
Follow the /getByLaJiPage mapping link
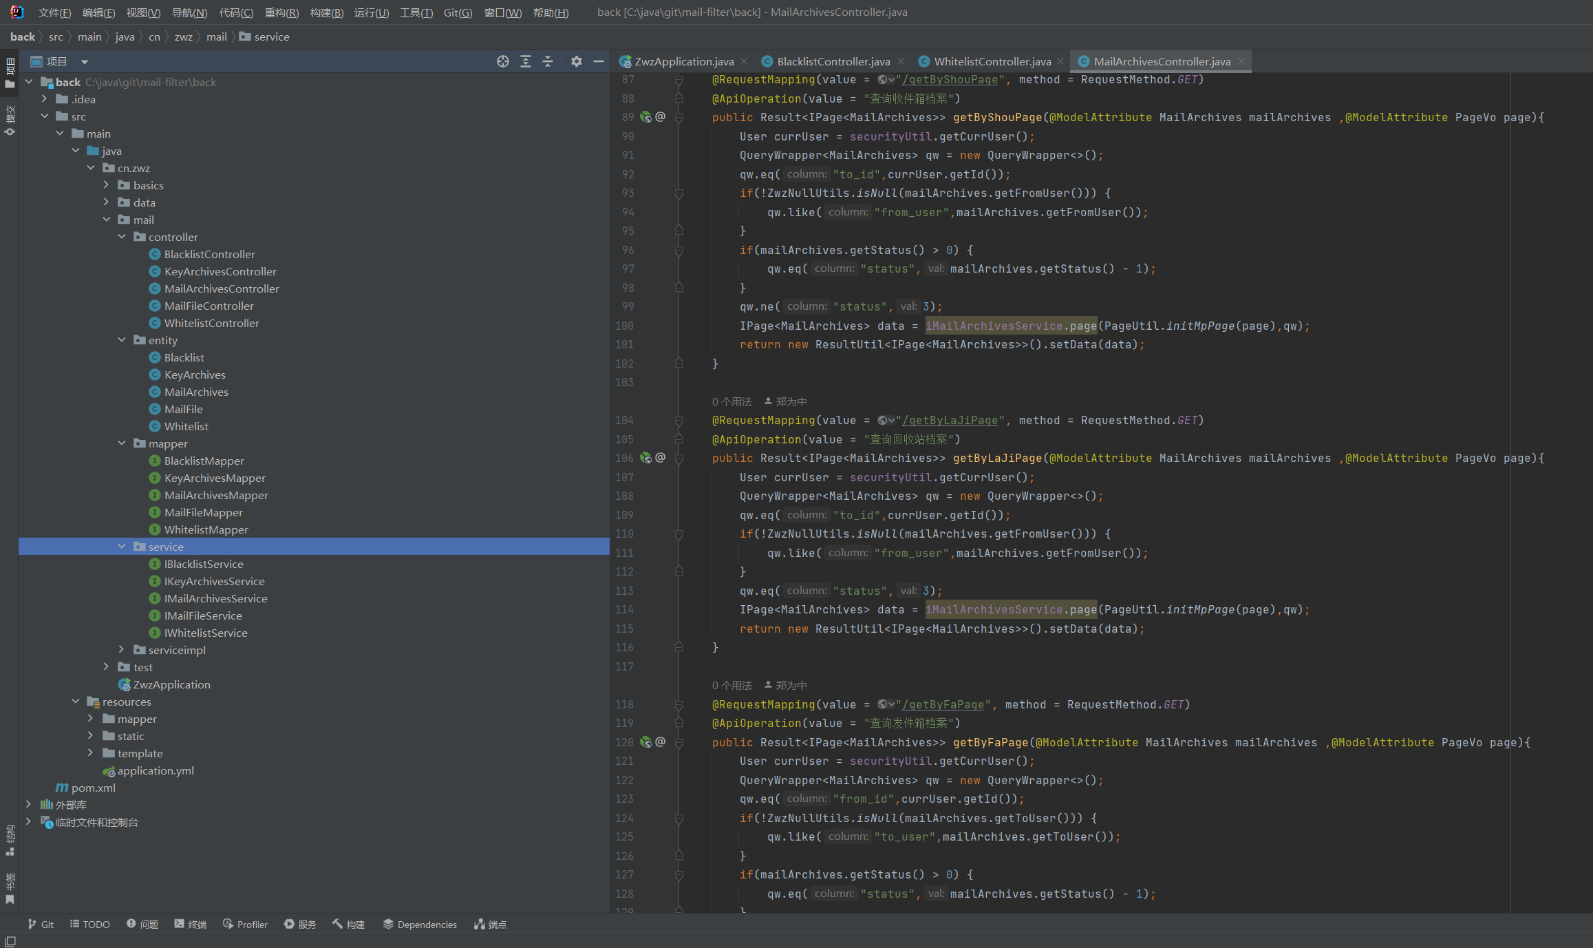point(950,421)
